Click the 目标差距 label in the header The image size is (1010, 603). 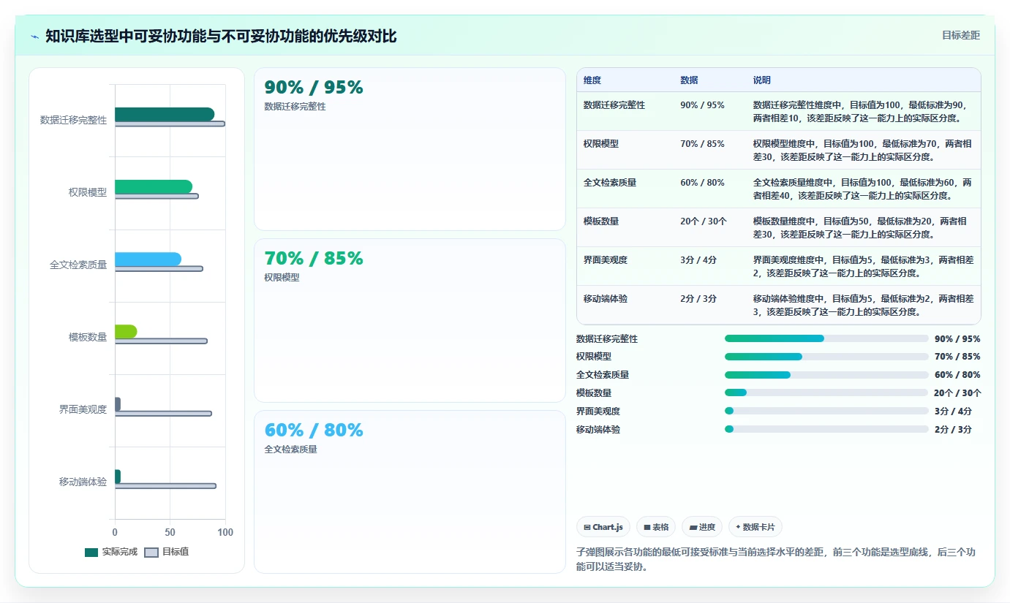tap(960, 35)
